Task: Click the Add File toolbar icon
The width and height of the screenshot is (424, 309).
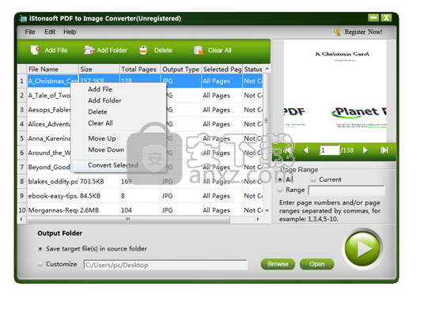Action: point(35,50)
